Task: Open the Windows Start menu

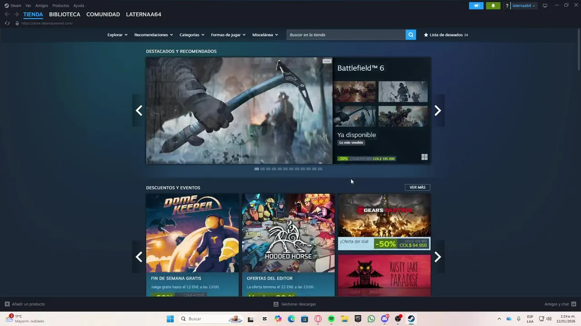Action: click(x=170, y=319)
